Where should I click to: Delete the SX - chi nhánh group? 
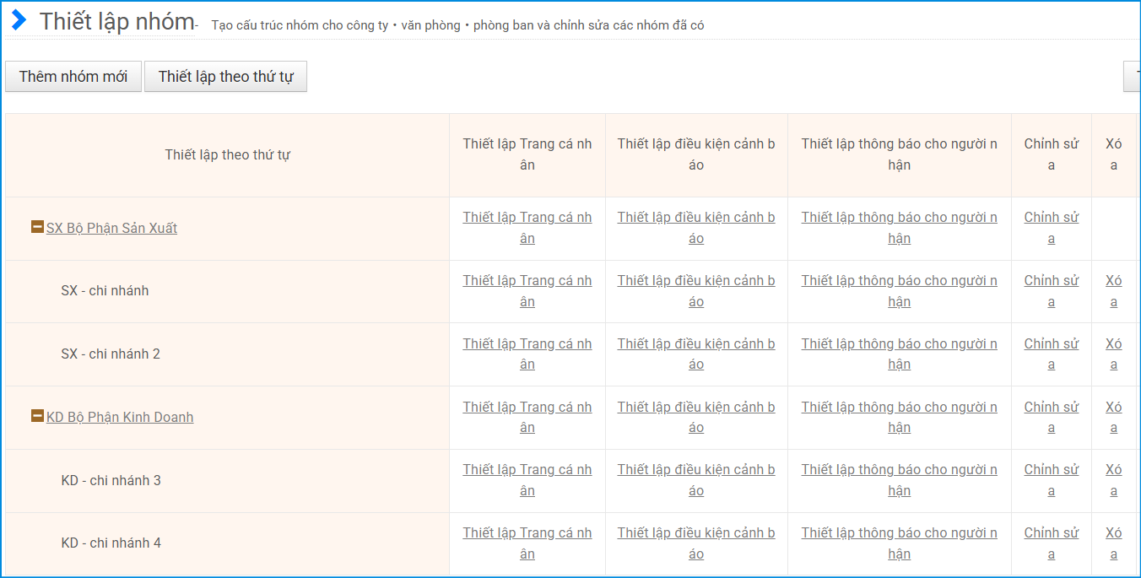tap(1113, 290)
